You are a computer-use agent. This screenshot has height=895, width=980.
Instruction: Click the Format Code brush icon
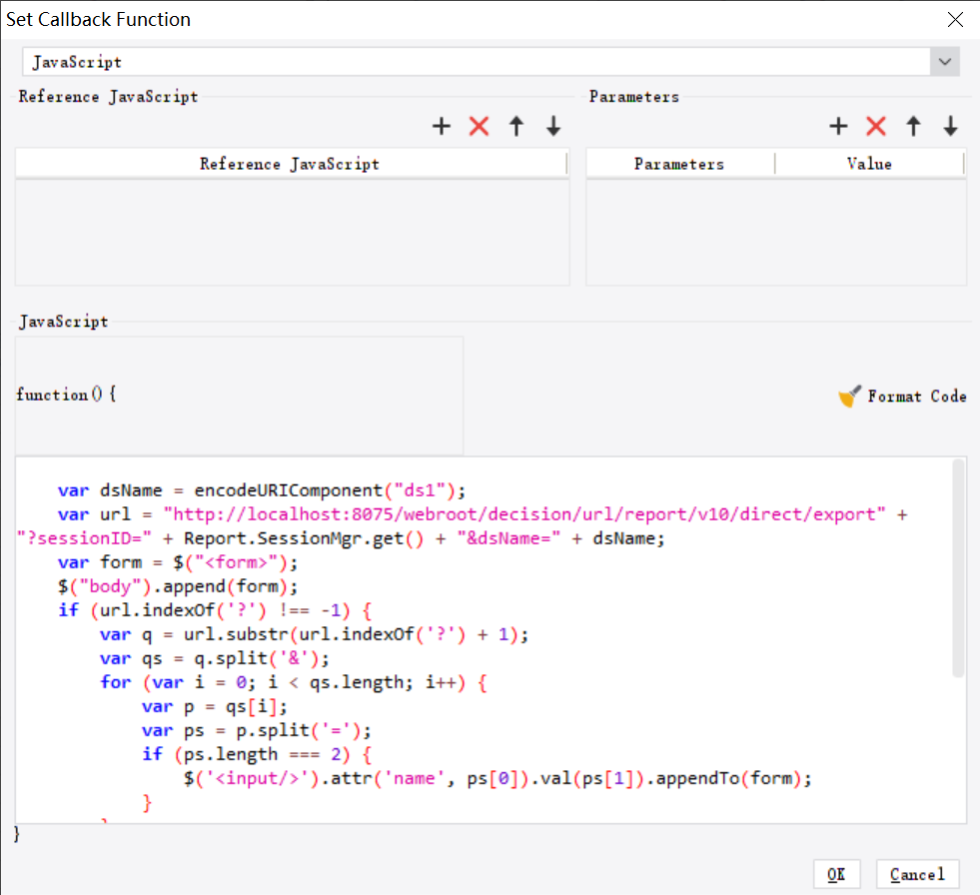pos(848,396)
